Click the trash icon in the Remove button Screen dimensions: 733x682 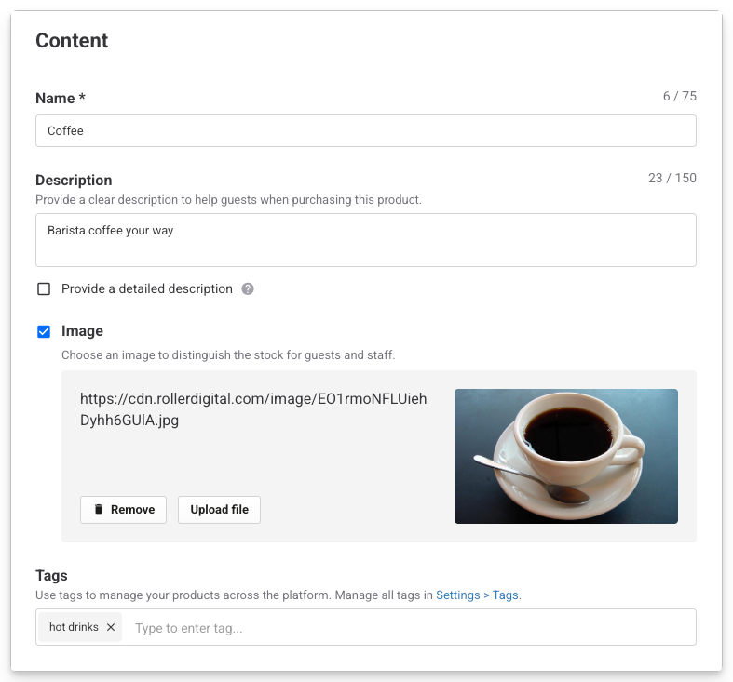[98, 510]
